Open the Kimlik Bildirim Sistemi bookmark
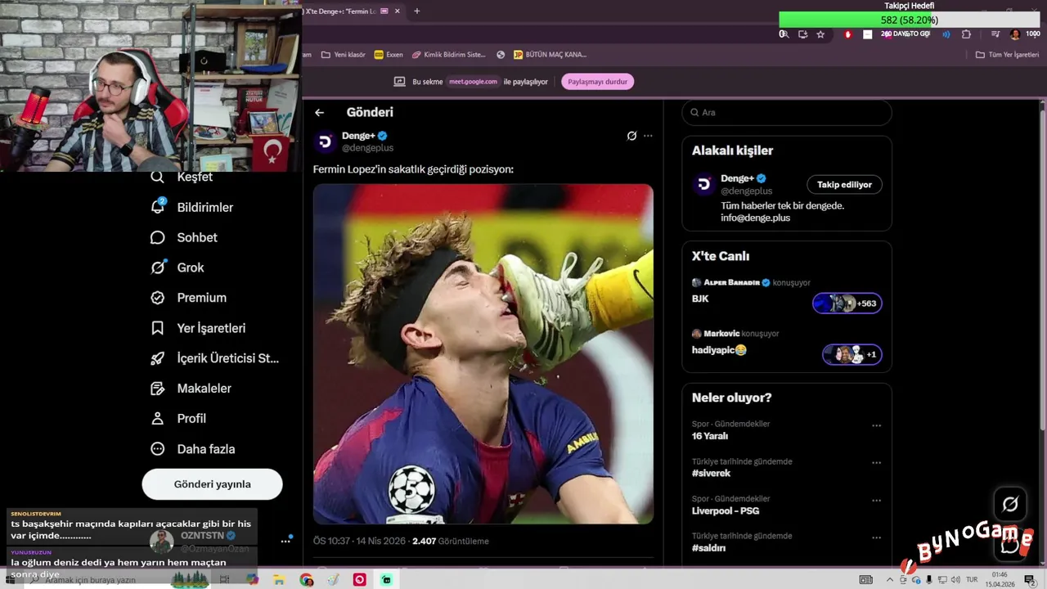1047x589 pixels. point(449,55)
